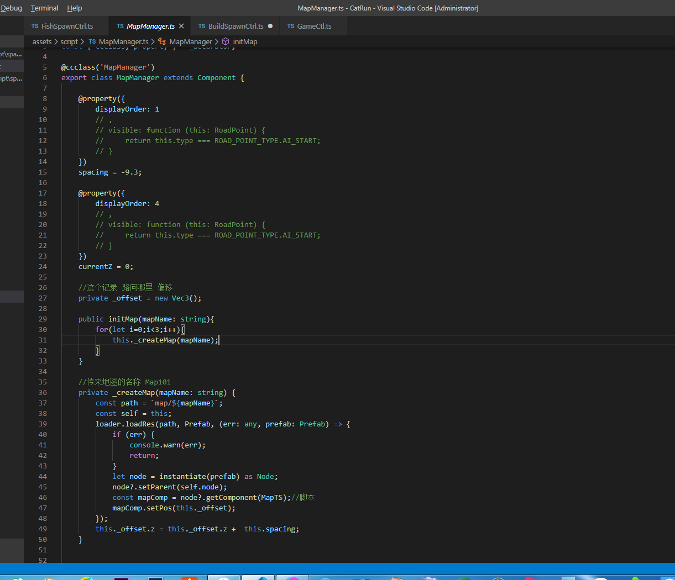Expand the assets breadcrumb folder

pos(42,42)
